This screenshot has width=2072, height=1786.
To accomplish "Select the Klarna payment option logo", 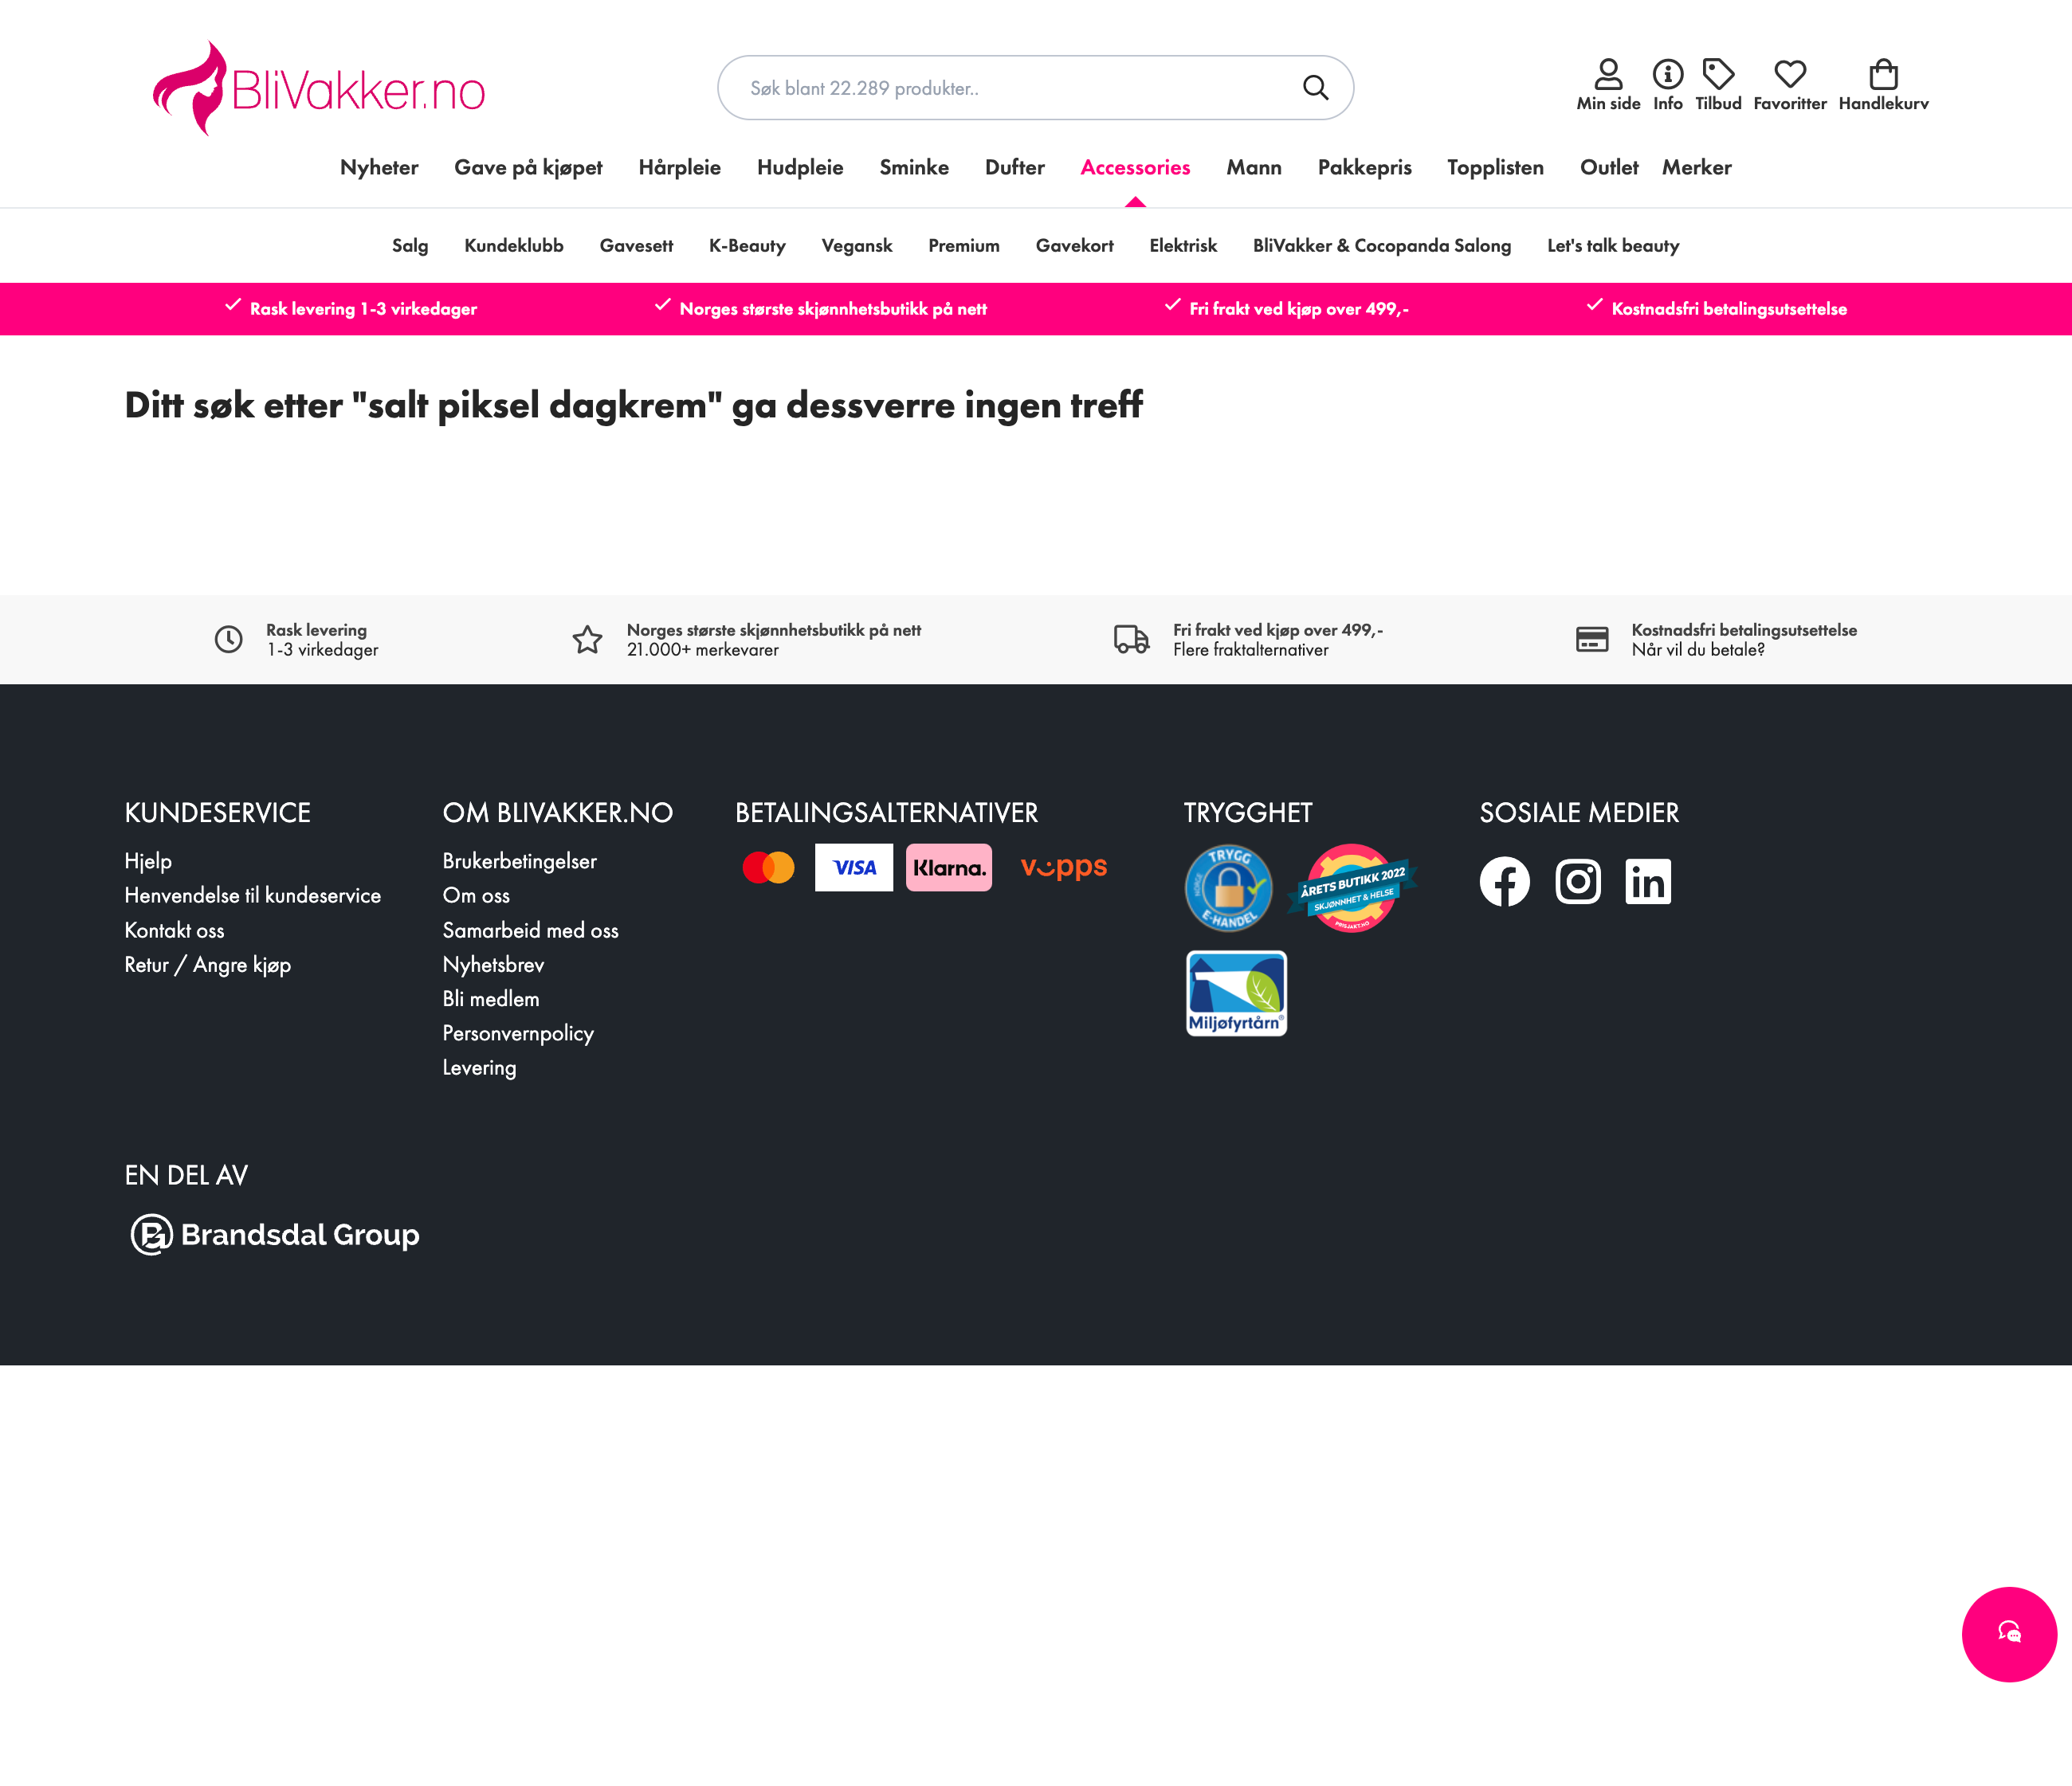I will (948, 868).
